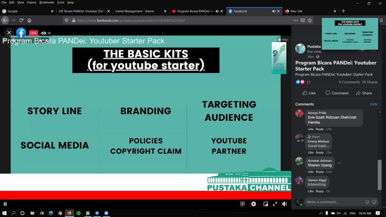Show hidden system tray icons
The height and width of the screenshot is (217, 386).
pyautogui.click(x=321, y=213)
